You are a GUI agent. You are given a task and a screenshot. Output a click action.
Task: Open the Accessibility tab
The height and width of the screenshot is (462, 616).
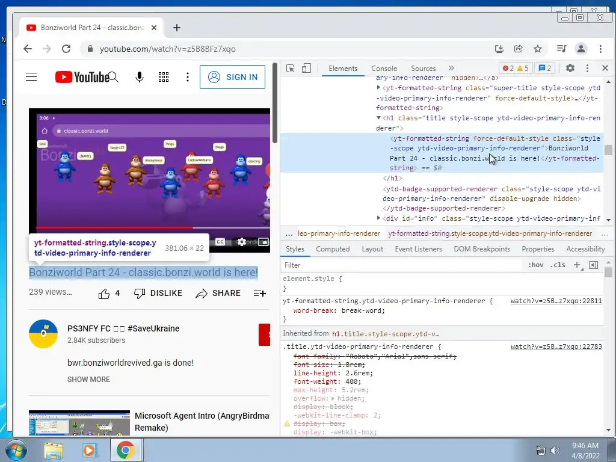(585, 249)
